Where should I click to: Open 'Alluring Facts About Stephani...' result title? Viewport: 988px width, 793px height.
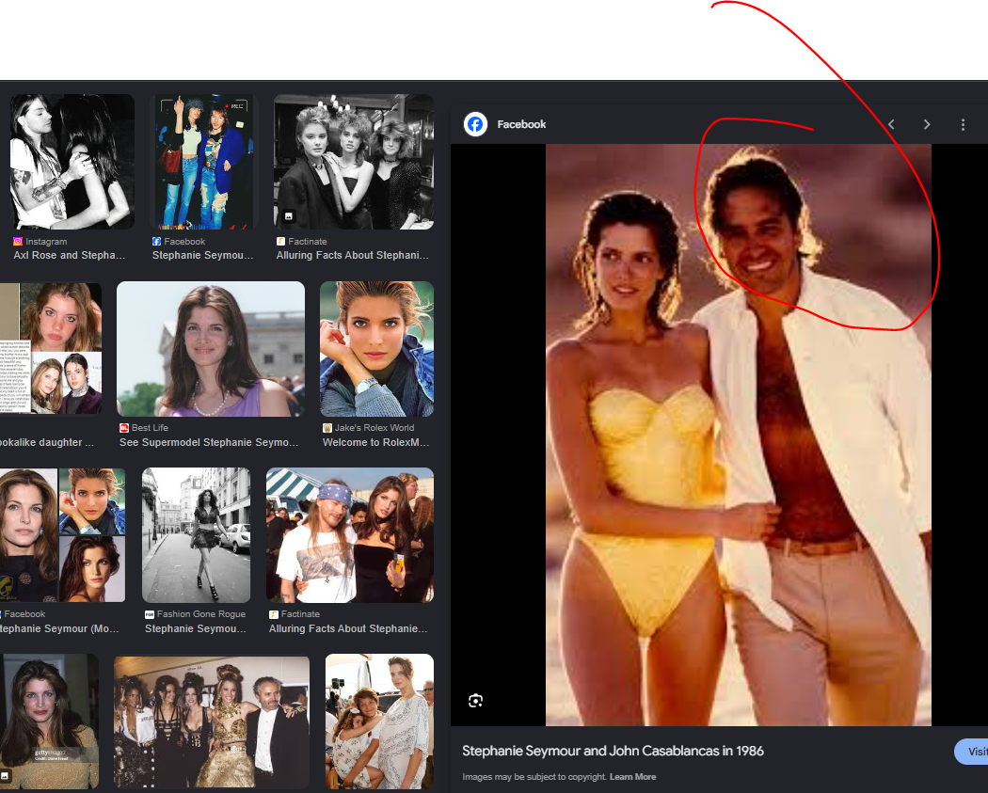coord(352,255)
